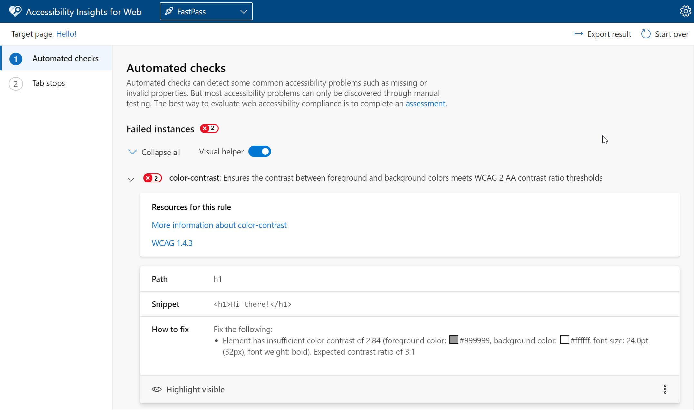Click the Start over circular arrow icon
This screenshot has width=694, height=410.
pyautogui.click(x=645, y=34)
